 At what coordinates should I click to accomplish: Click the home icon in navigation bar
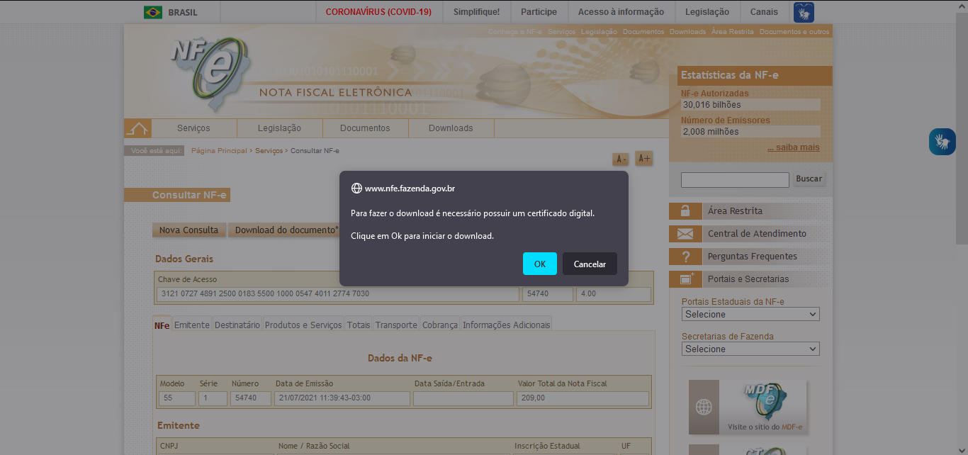[137, 128]
